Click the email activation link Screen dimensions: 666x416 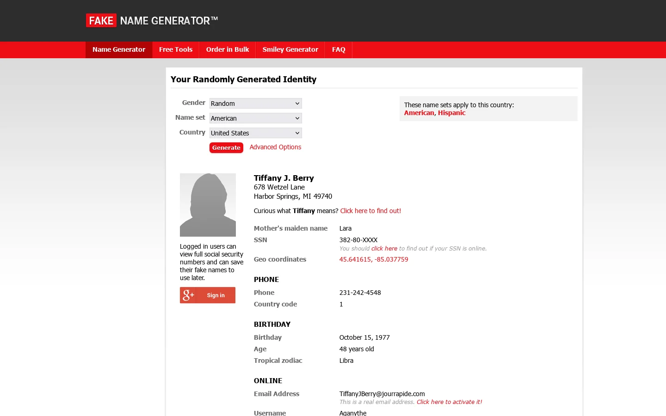coord(449,402)
